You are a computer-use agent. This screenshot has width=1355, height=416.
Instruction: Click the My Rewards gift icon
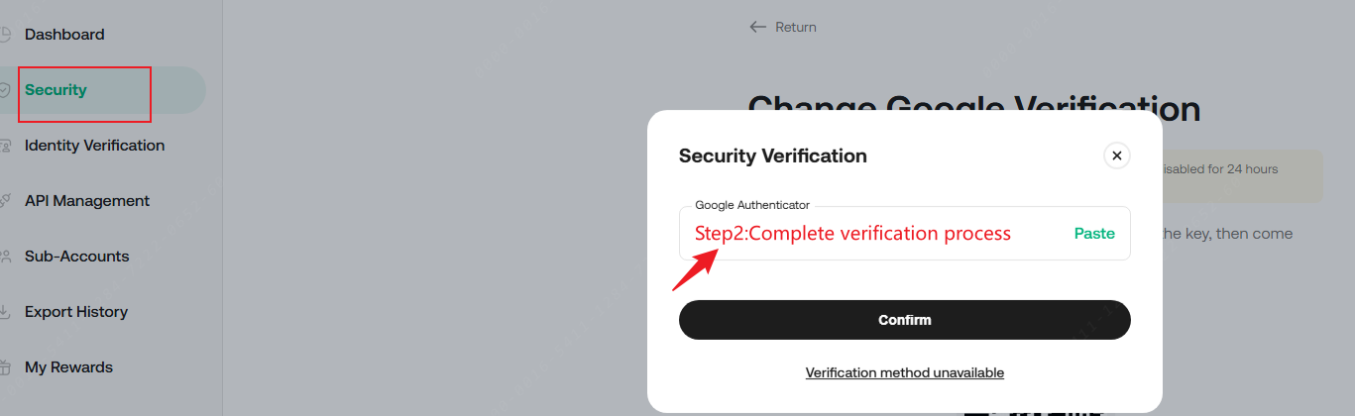(5, 367)
